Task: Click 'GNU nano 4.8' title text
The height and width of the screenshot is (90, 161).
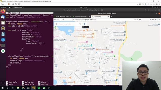Action: pyautogui.click(x=14, y=13)
